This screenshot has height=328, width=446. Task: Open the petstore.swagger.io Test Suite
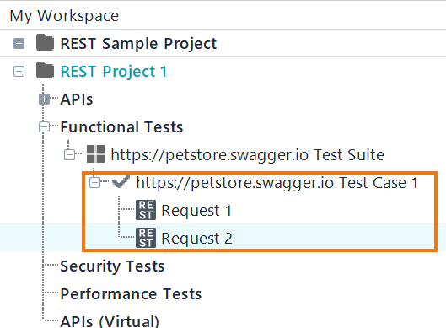tap(248, 155)
